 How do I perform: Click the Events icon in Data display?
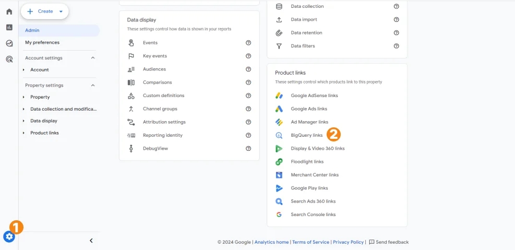tap(131, 43)
